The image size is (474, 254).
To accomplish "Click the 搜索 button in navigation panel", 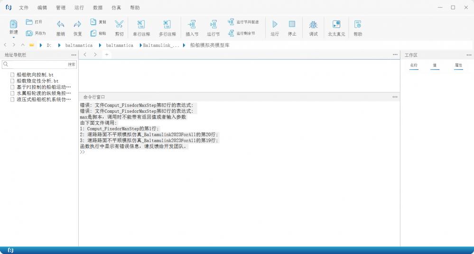I will pyautogui.click(x=71, y=64).
